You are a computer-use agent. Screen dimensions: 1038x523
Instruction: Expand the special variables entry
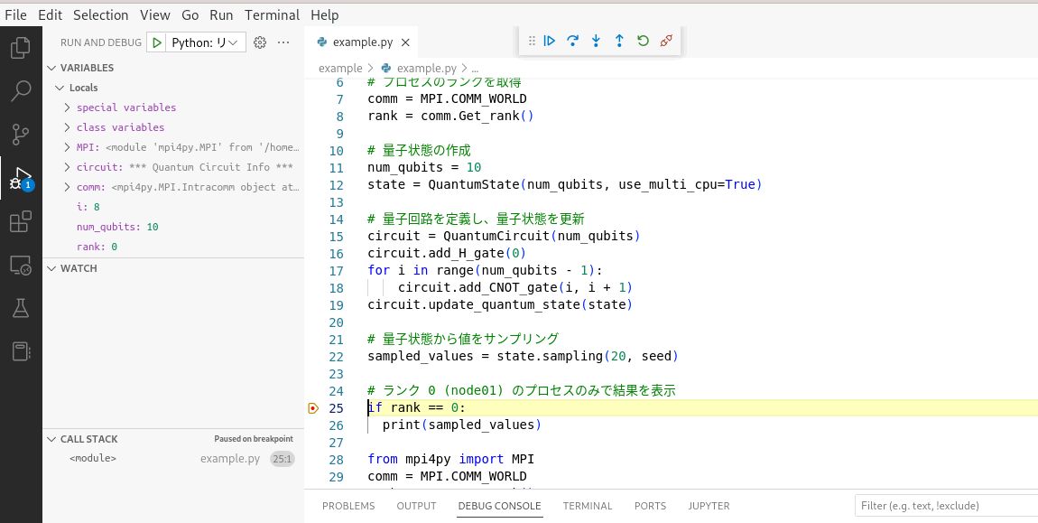pos(67,107)
